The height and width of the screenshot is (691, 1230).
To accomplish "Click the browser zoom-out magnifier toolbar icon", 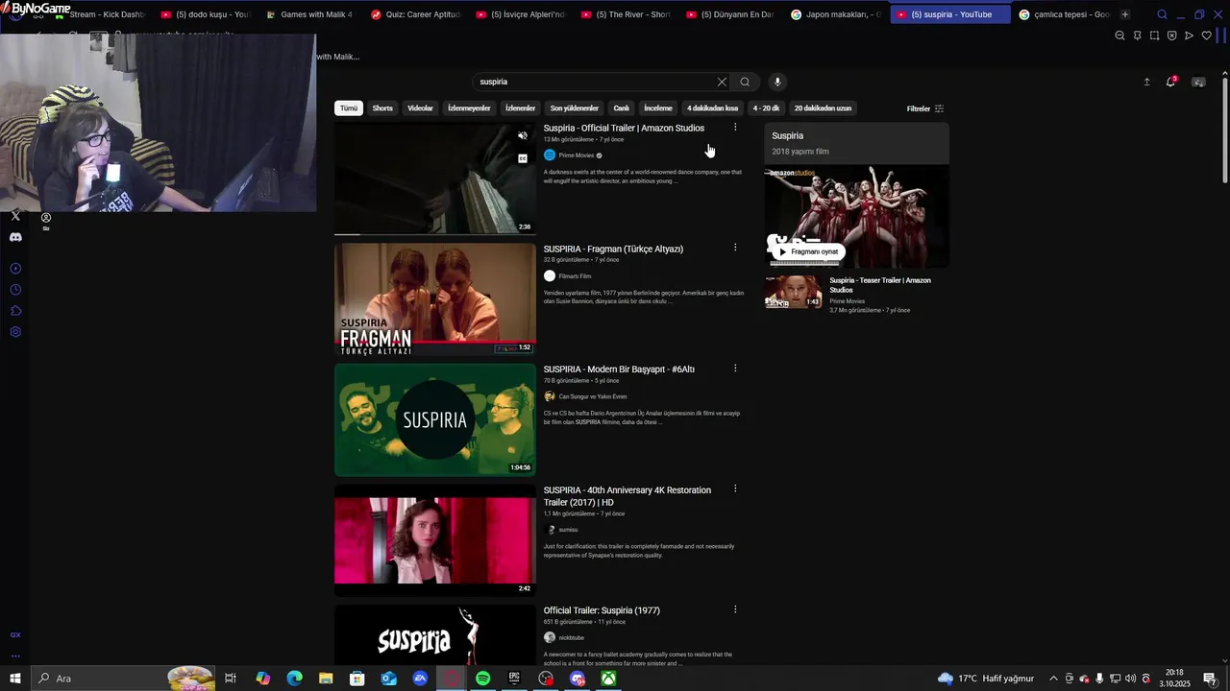I will click(x=1119, y=36).
